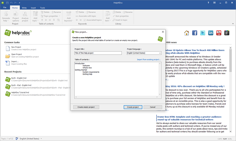Click the Facebook social icon

[195, 33]
